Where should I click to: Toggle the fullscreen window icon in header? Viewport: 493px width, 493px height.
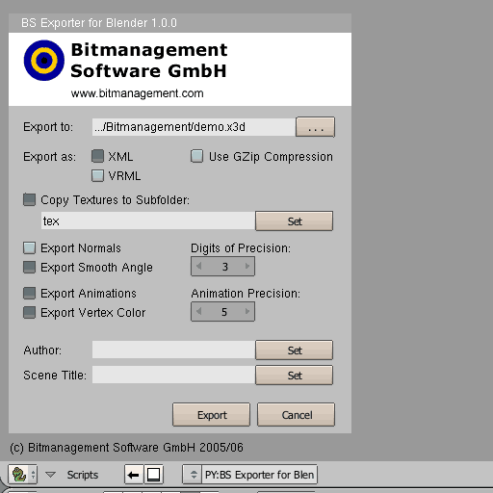point(153,475)
